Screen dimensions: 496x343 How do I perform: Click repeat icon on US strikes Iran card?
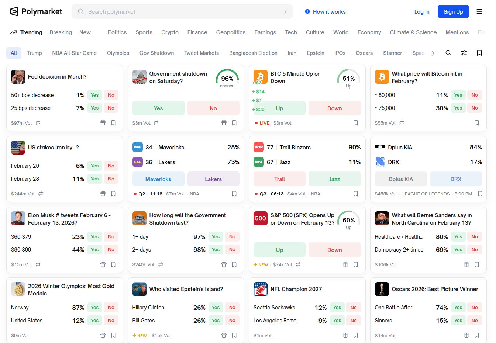pos(41,194)
